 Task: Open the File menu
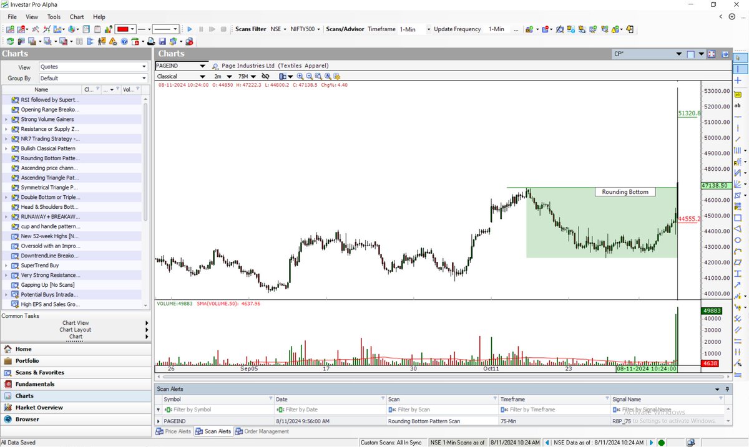click(12, 17)
